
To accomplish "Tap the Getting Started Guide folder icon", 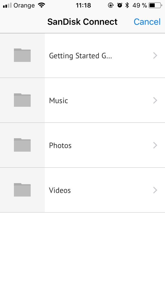I will [x=22, y=55].
